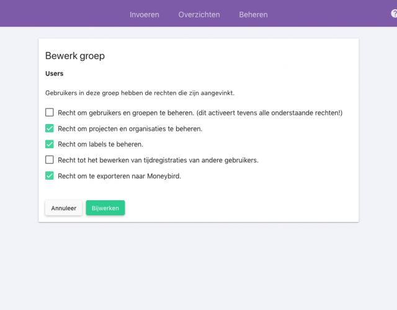Click the Annuleer button

tap(63, 208)
